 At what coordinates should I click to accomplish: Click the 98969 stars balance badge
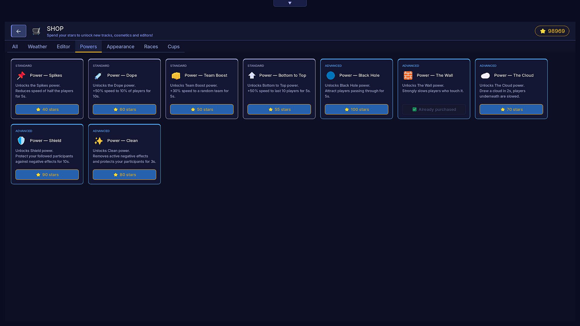pos(552,31)
